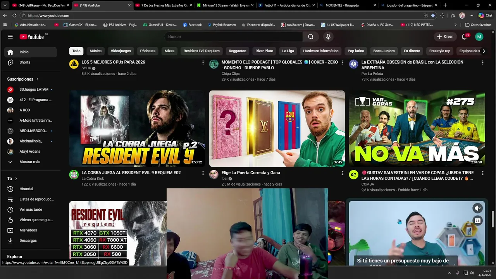Open Otros favoritos bookmarks folder
Viewport: 496px width, 279px height.
click(478, 25)
